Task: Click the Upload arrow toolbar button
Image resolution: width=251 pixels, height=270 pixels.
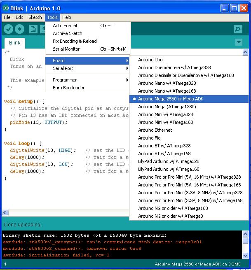Action: pos(19,29)
